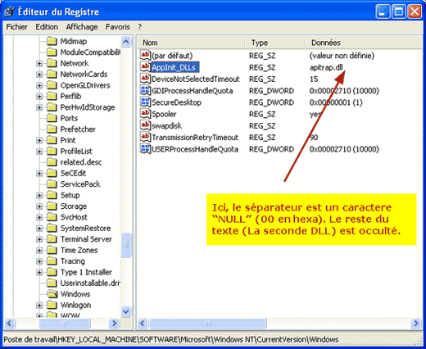Maximize the Registry Editor window
This screenshot has height=349, width=426.
[x=398, y=11]
